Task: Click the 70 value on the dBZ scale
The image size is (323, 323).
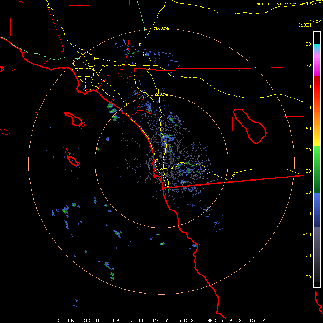Action: 308,65
